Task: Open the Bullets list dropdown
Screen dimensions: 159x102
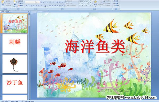Action: pyautogui.click(x=51, y=2)
